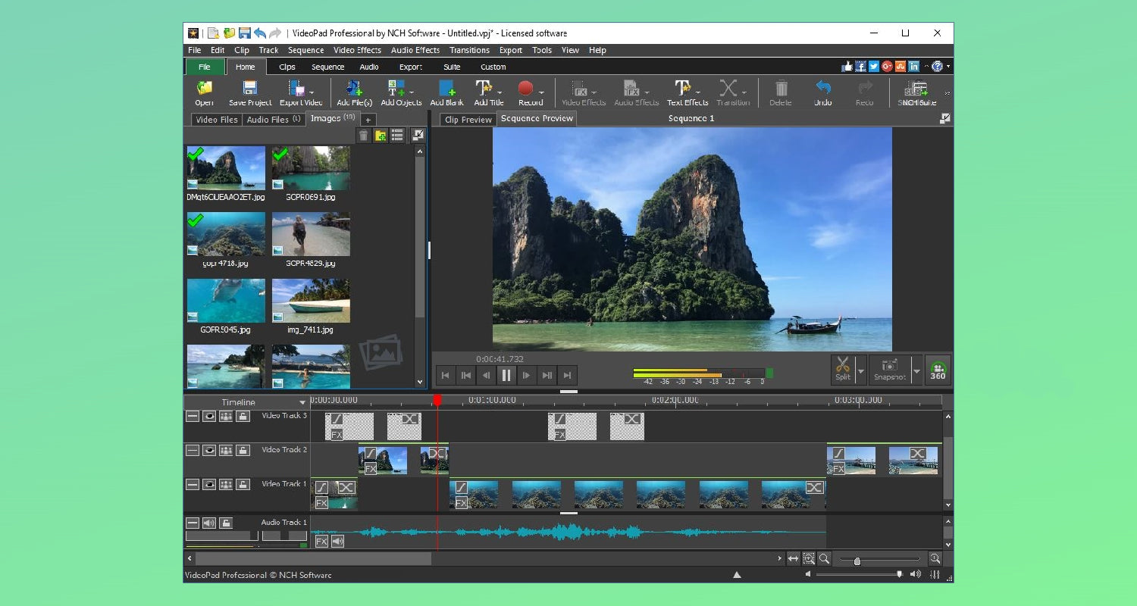The height and width of the screenshot is (606, 1137).
Task: Toggle the lock on Video Track 1
Action: coord(243,484)
